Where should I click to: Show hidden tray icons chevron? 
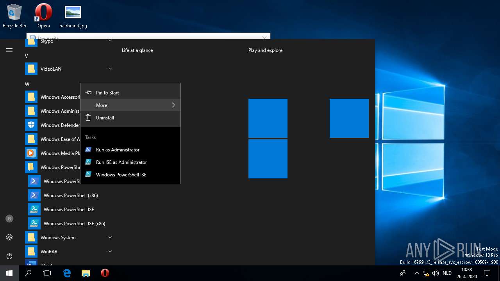(x=416, y=273)
